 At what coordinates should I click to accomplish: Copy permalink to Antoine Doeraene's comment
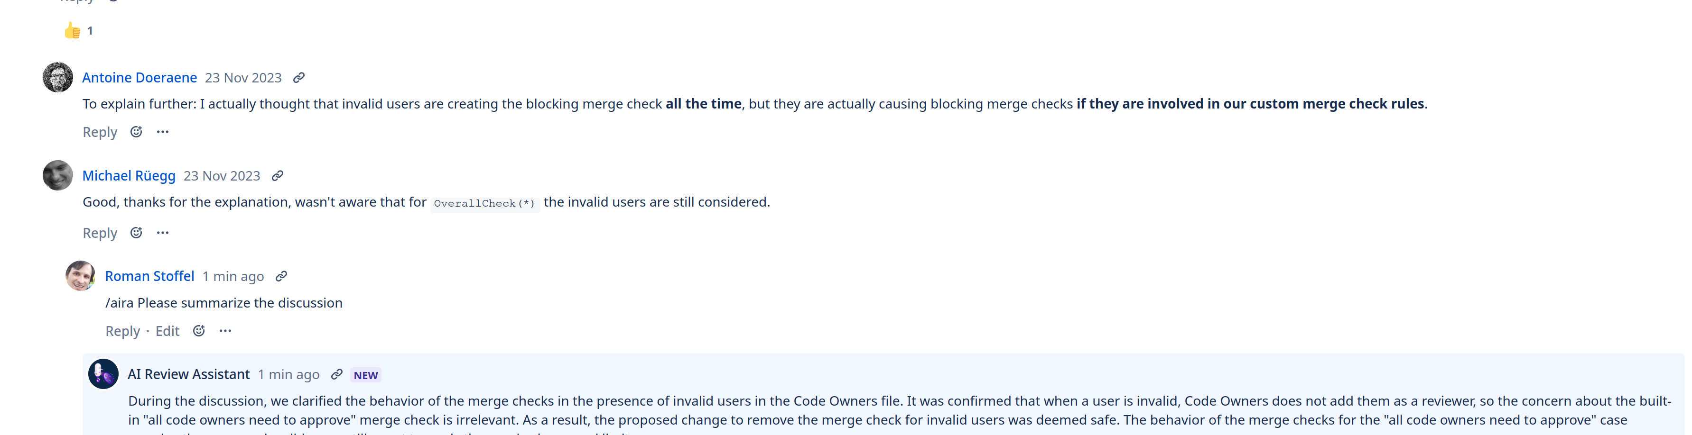click(299, 78)
